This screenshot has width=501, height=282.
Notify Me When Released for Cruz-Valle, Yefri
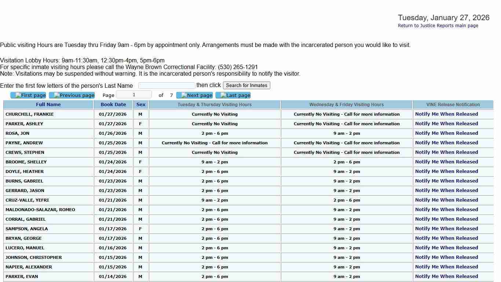[446, 200]
